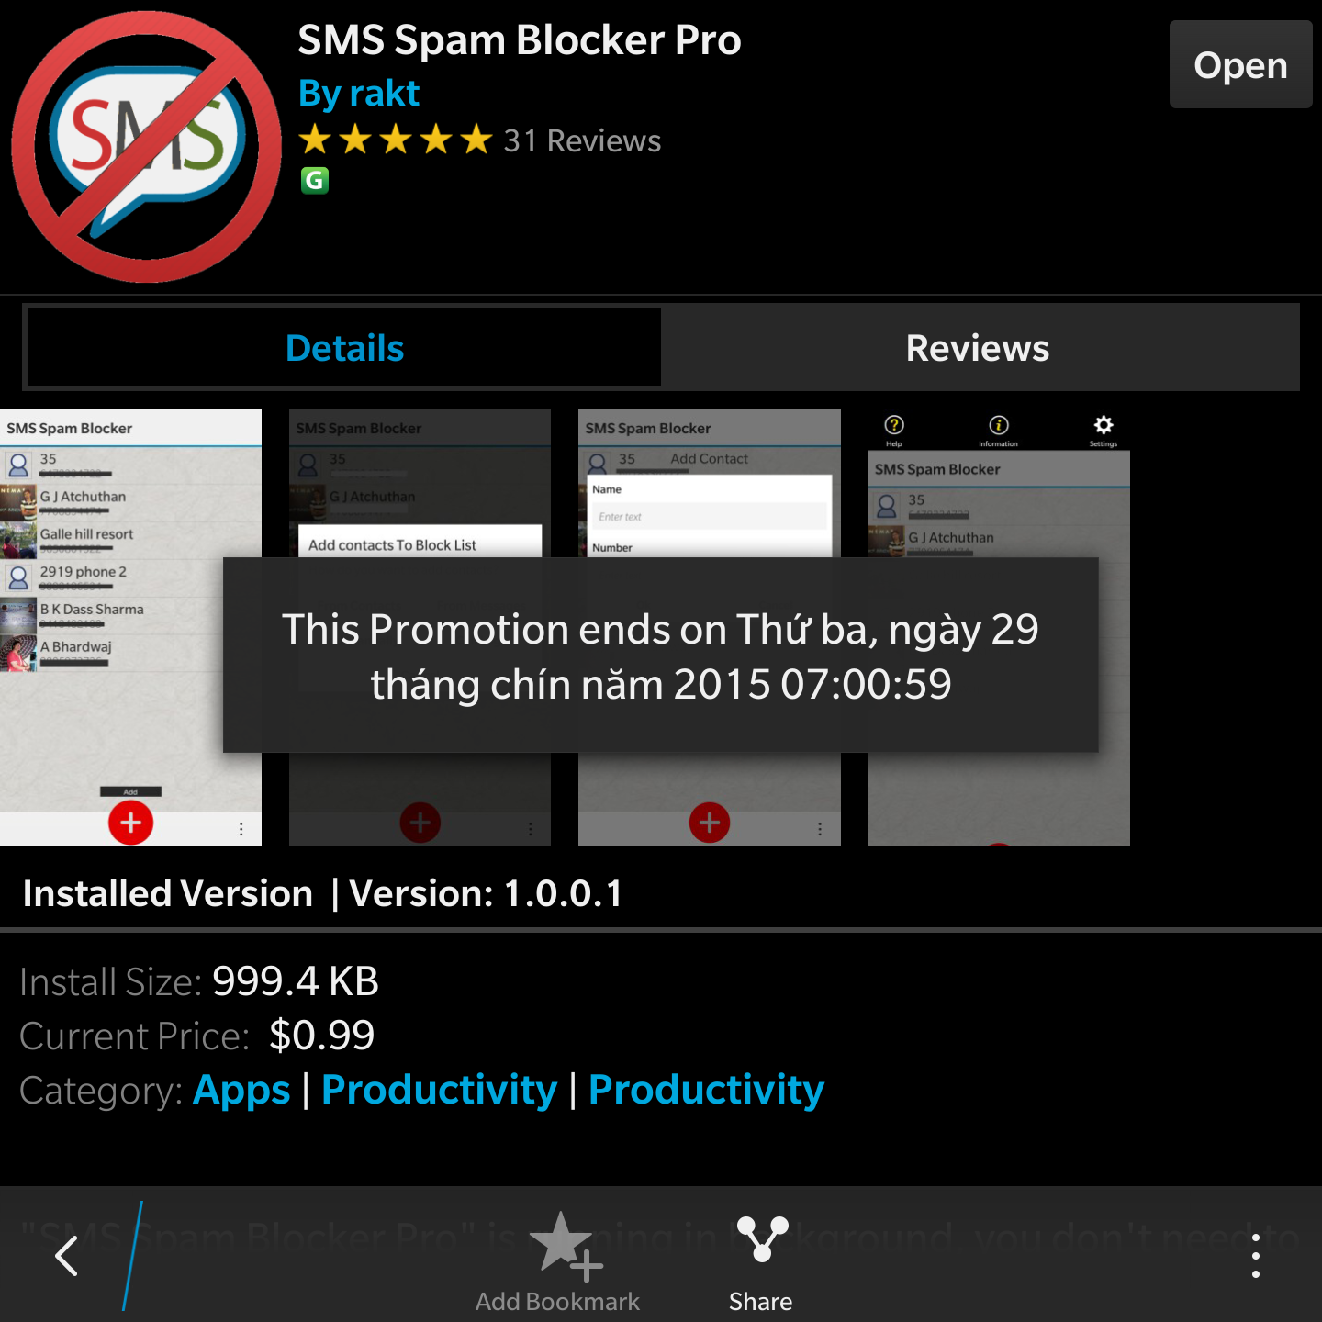
Task: Go back using the left arrow icon
Action: pyautogui.click(x=66, y=1255)
